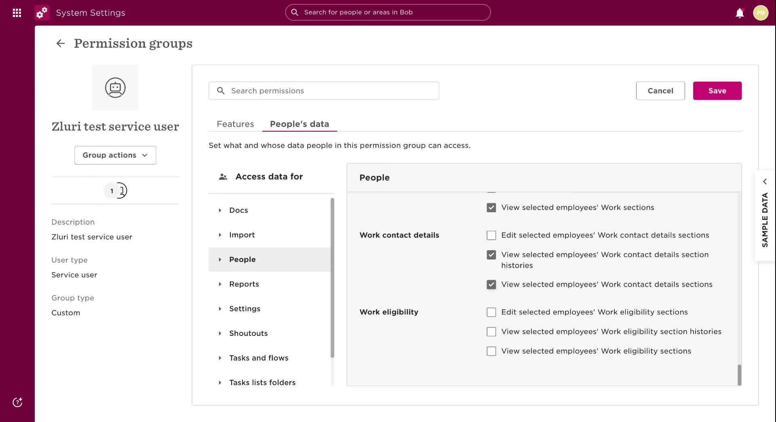
Task: Check View Work eligibility section histories
Action: tap(491, 331)
